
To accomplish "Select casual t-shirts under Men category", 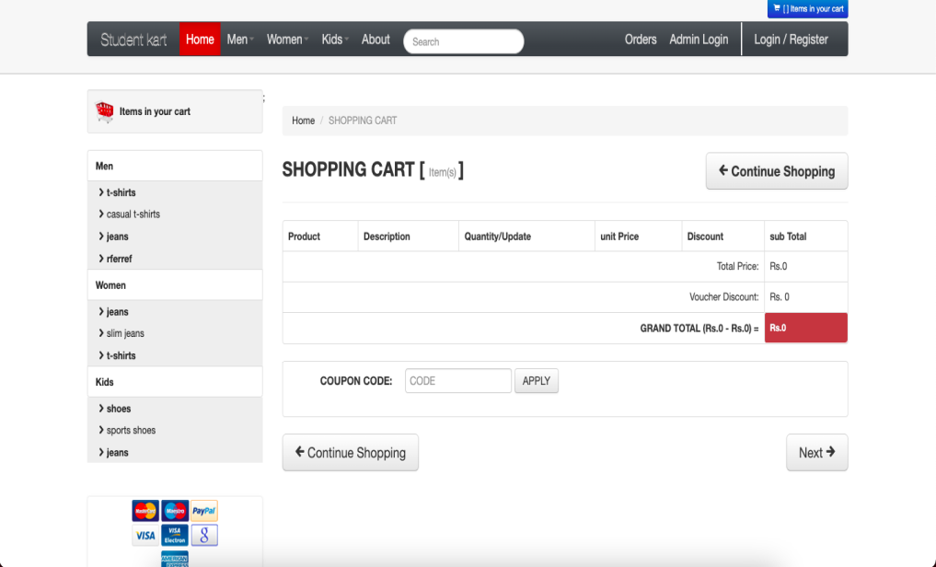I will (133, 214).
